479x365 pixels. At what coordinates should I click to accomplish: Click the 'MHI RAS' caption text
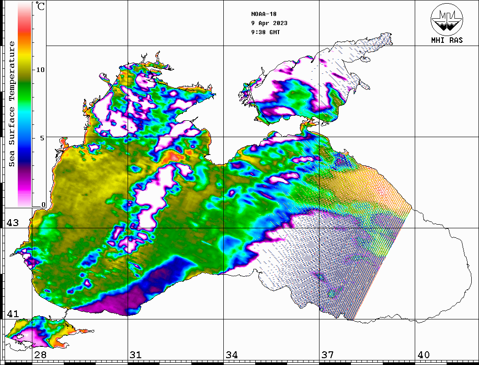point(447,40)
